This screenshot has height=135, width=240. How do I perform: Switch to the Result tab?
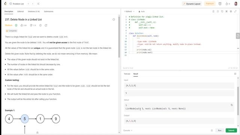[136, 74]
